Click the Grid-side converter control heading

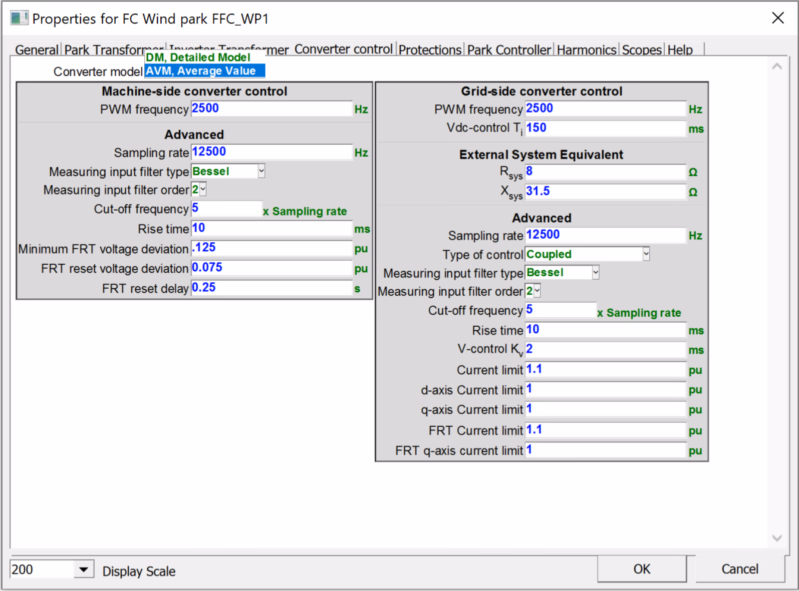(x=542, y=91)
